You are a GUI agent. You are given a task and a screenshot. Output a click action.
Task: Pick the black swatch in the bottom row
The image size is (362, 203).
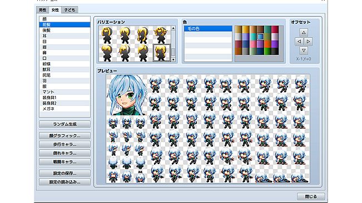(x=275, y=52)
